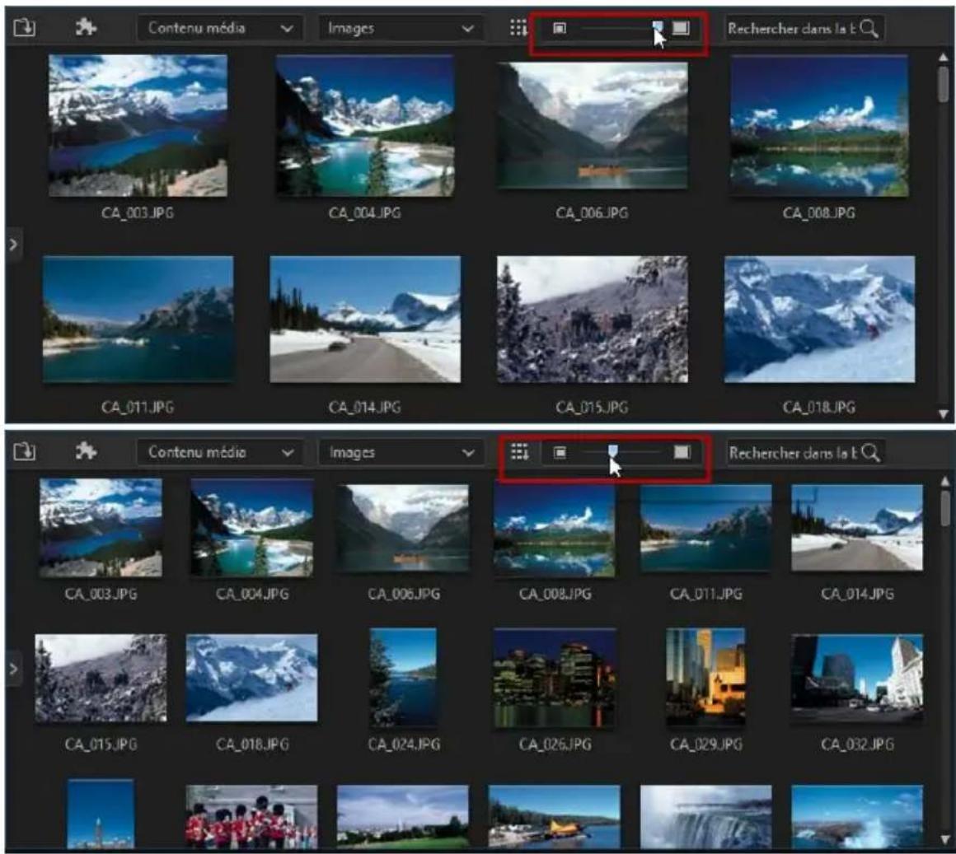The height and width of the screenshot is (854, 956).
Task: Click the search library field in lower panel
Action: (791, 452)
